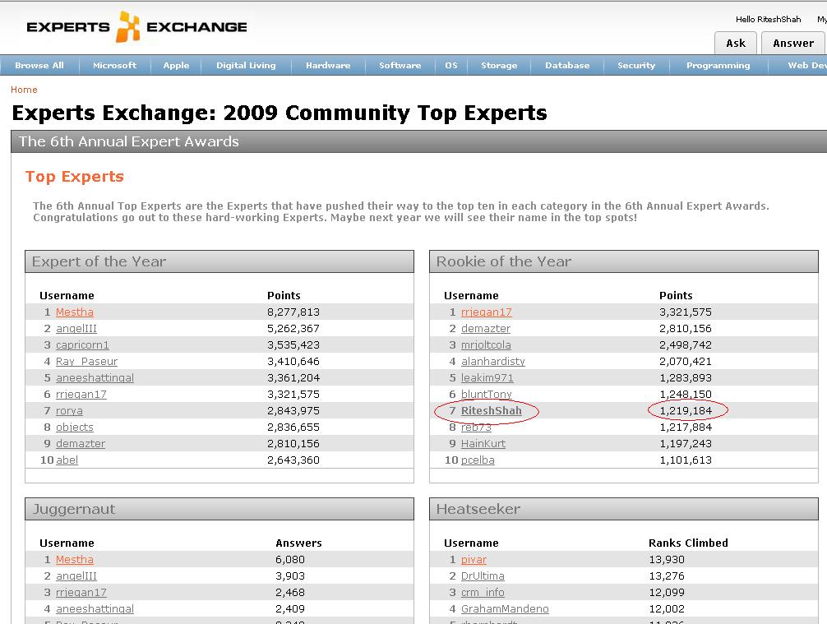The height and width of the screenshot is (624, 827).
Task: Open angelIII profile in Expert of the Year
Action: click(76, 329)
